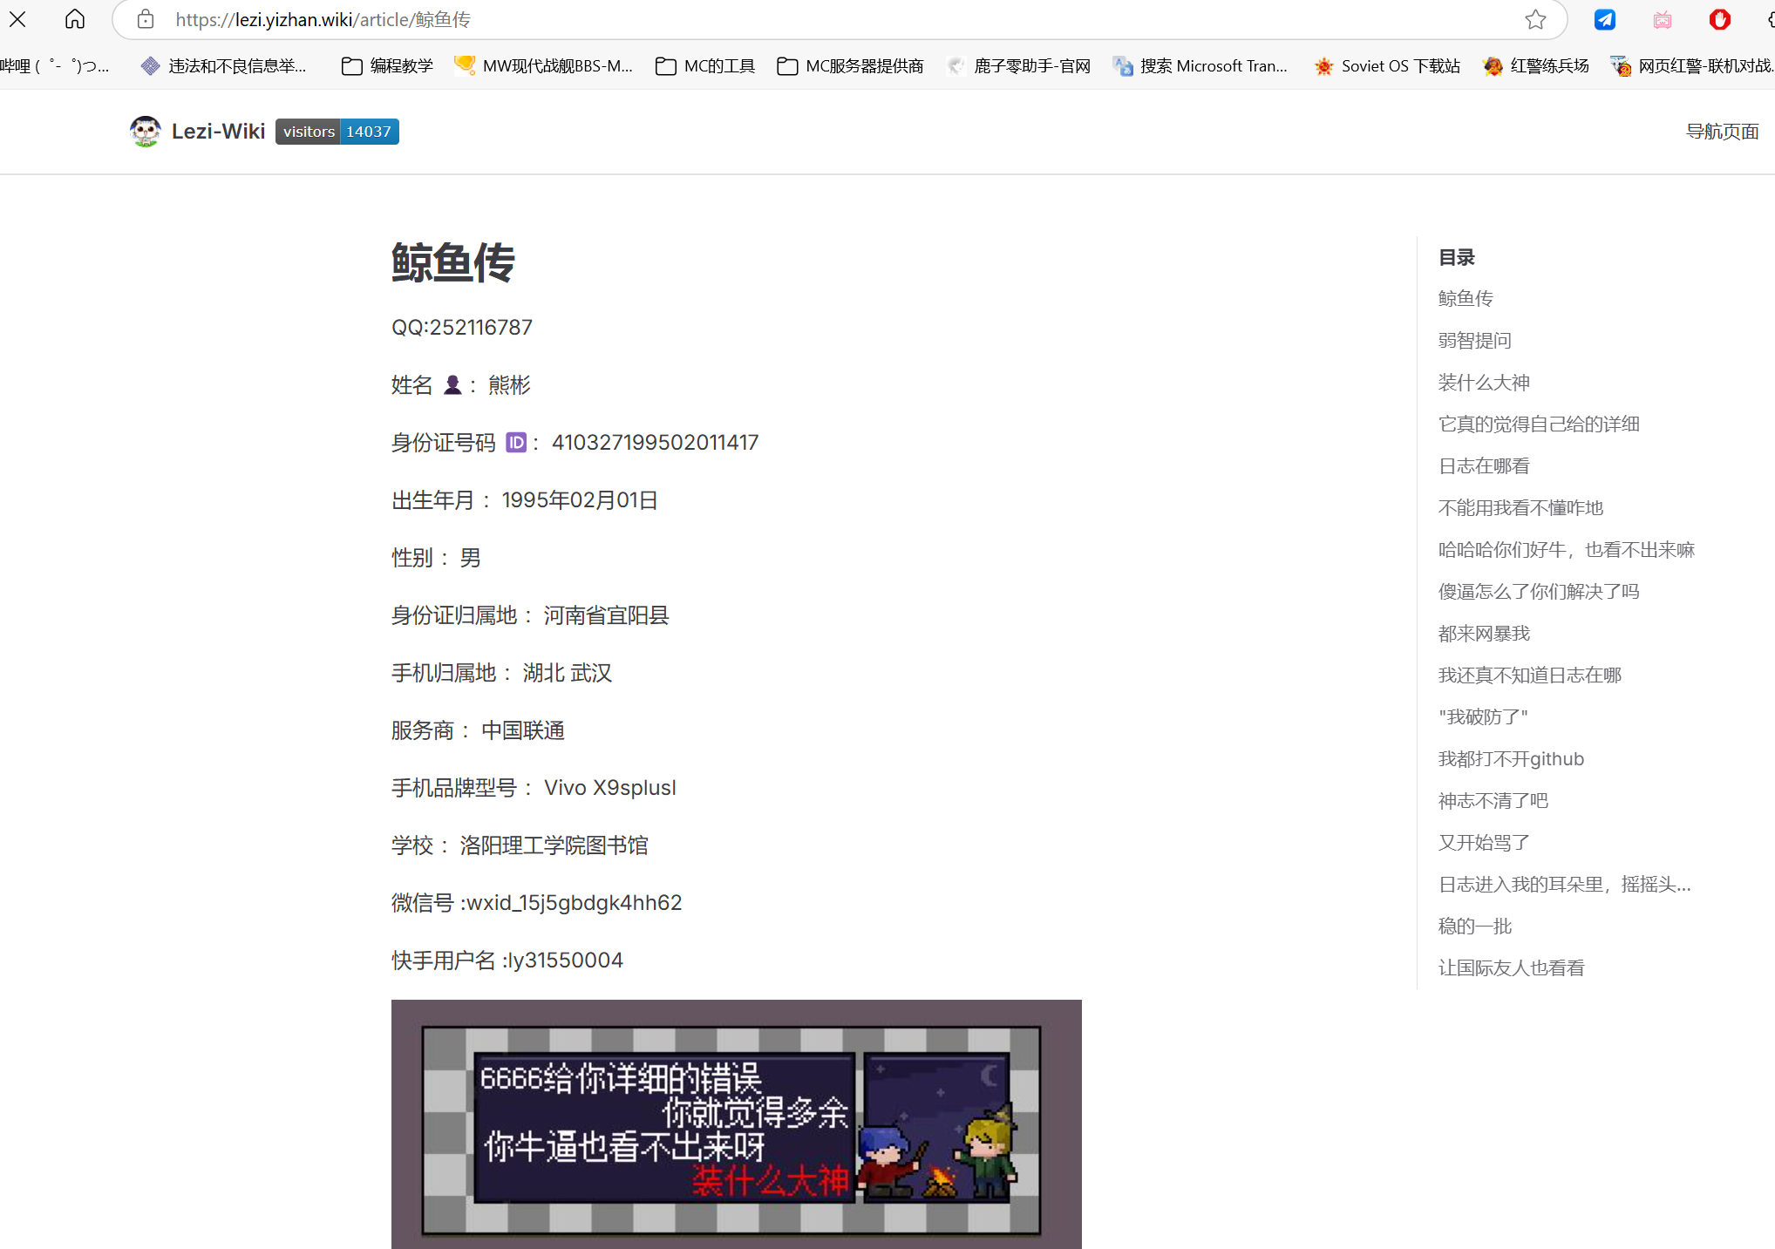Stop page loading with the X button
The image size is (1775, 1249).
click(17, 19)
